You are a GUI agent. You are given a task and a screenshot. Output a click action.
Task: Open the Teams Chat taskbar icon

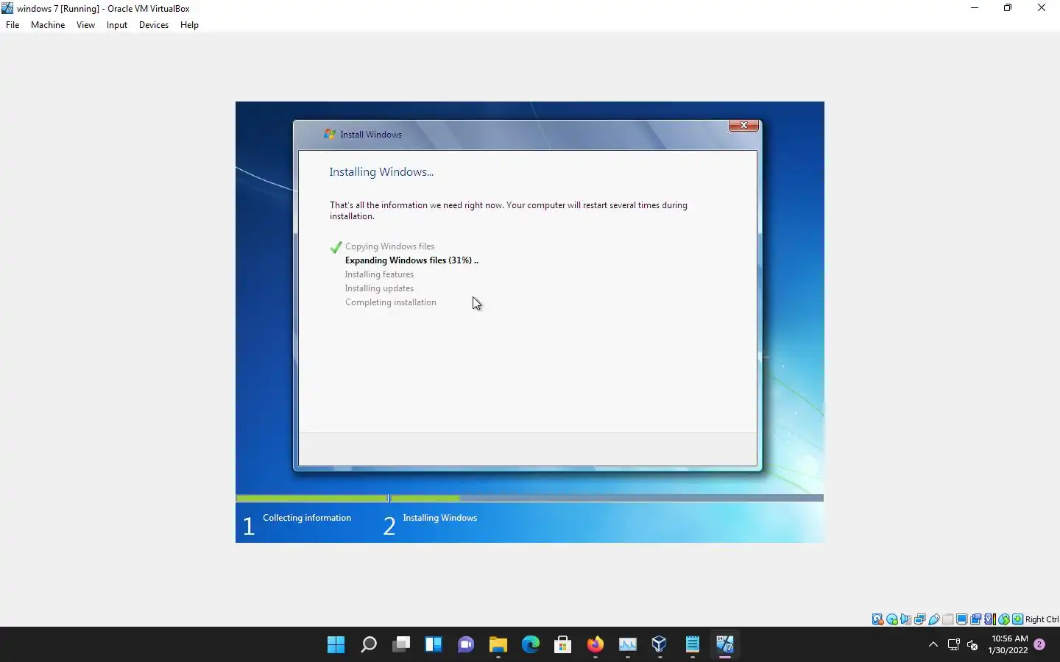tap(466, 644)
